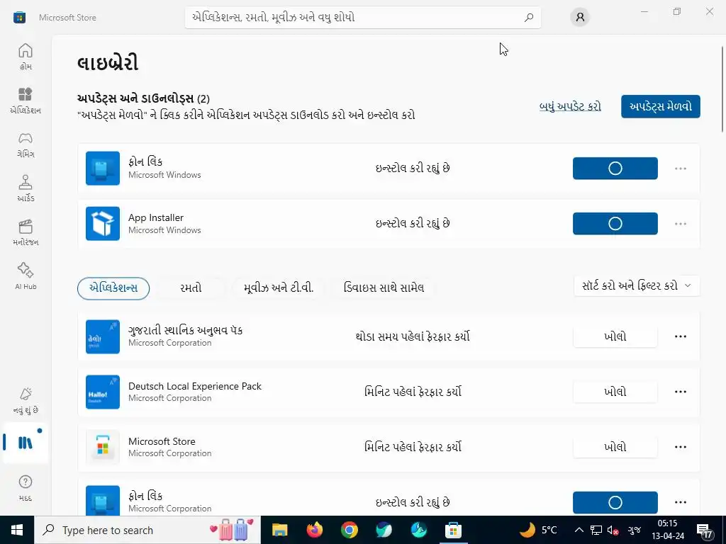
Task: Select the ડિવાઇસ સાથે સામેલ filter tab
Action: point(384,288)
